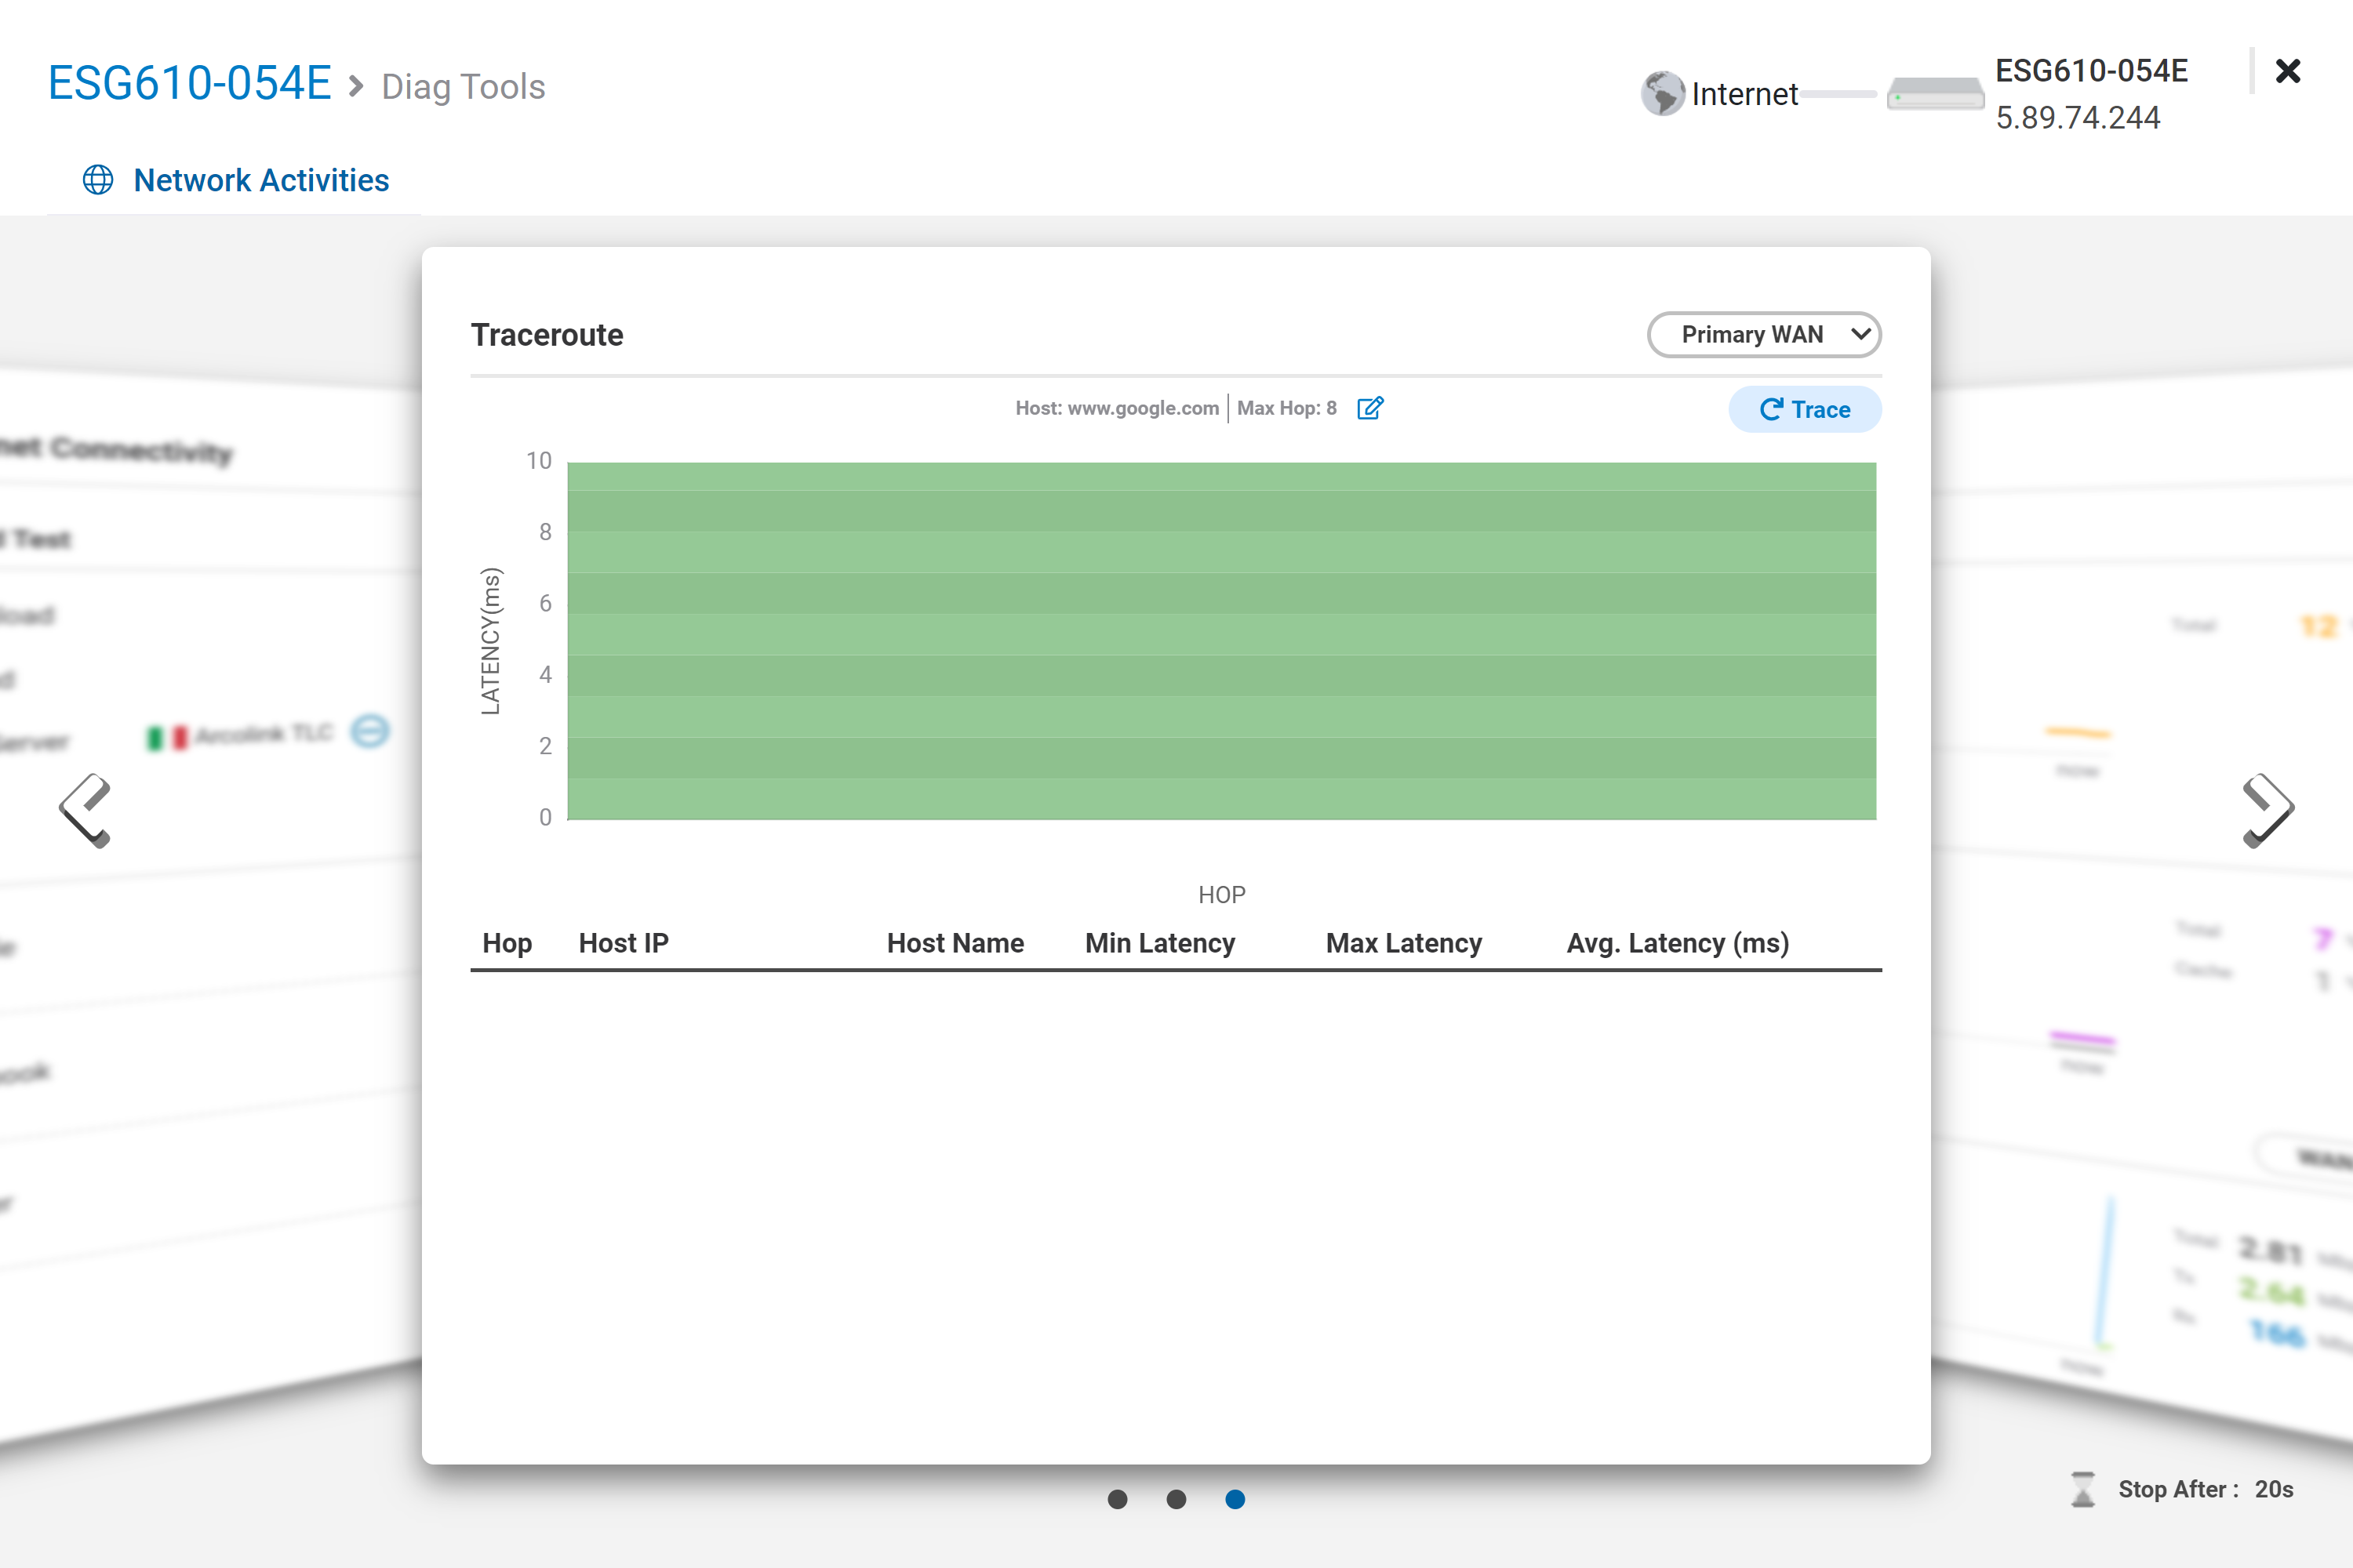Click the Max Hop: 8 label
The image size is (2353, 1568).
[x=1286, y=408]
